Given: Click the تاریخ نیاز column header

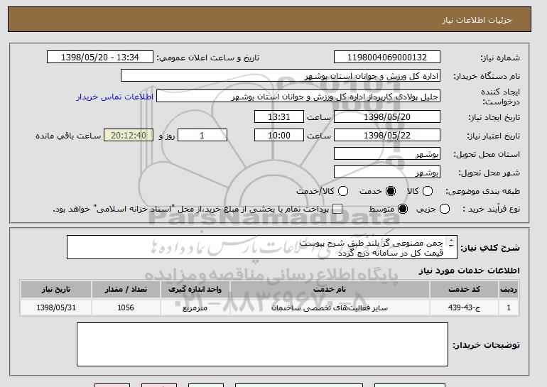Looking at the screenshot, I should 56,290.
